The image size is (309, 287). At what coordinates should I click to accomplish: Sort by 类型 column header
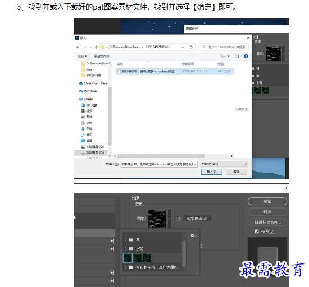tap(221, 64)
